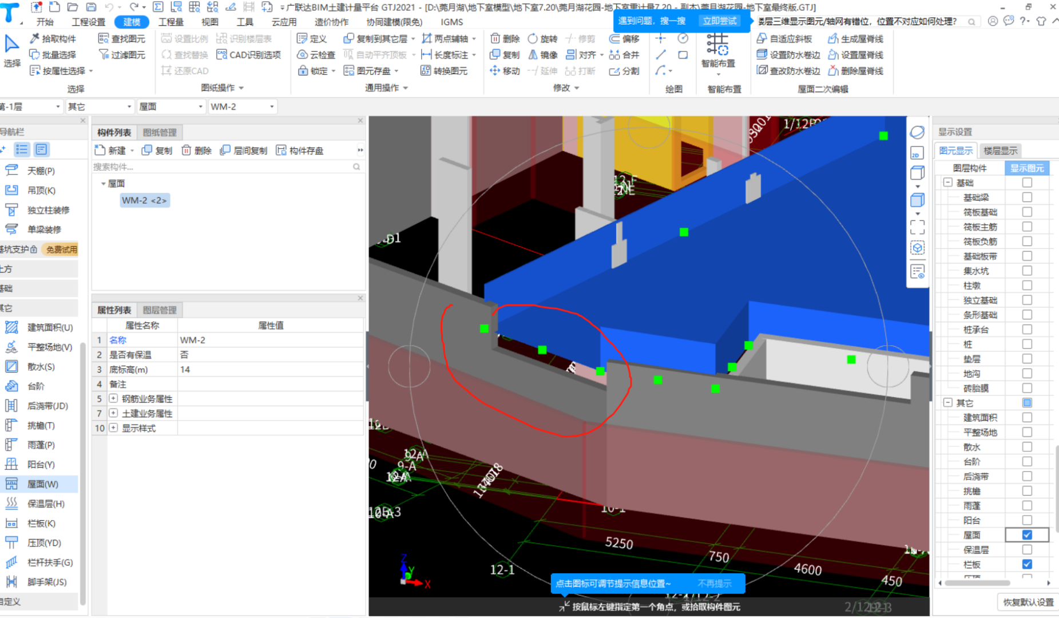Check the 桩承台 display checkbox
Image resolution: width=1059 pixels, height=618 pixels.
[1027, 329]
